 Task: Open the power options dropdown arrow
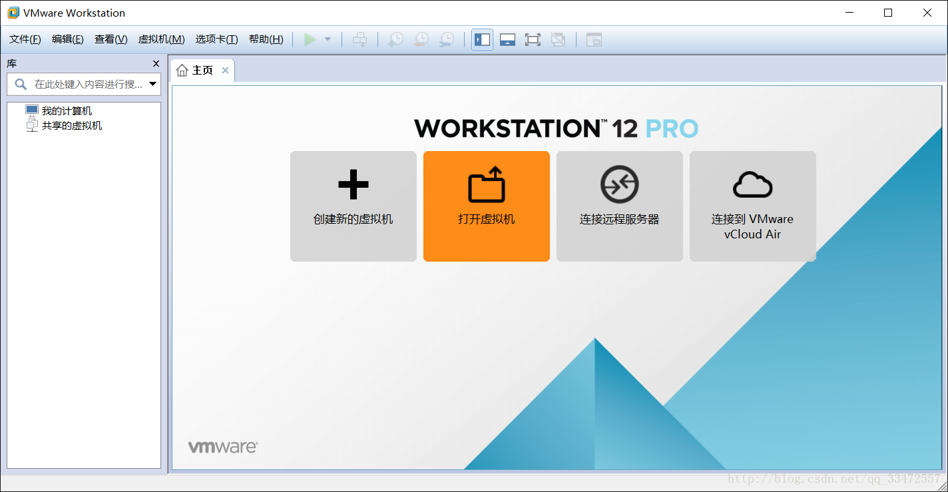(328, 39)
